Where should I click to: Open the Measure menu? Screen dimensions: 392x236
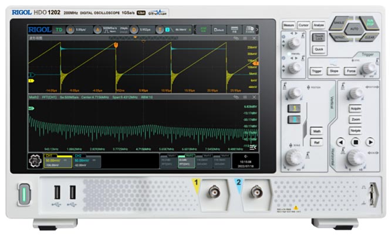[x=288, y=26]
